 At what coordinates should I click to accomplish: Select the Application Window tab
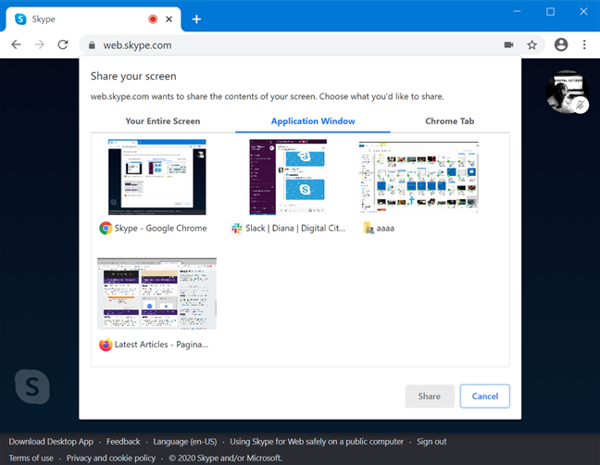tap(313, 121)
